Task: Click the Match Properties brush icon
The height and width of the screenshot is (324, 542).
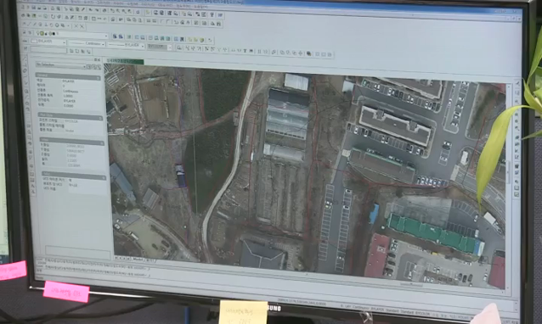Action: coord(83,9)
